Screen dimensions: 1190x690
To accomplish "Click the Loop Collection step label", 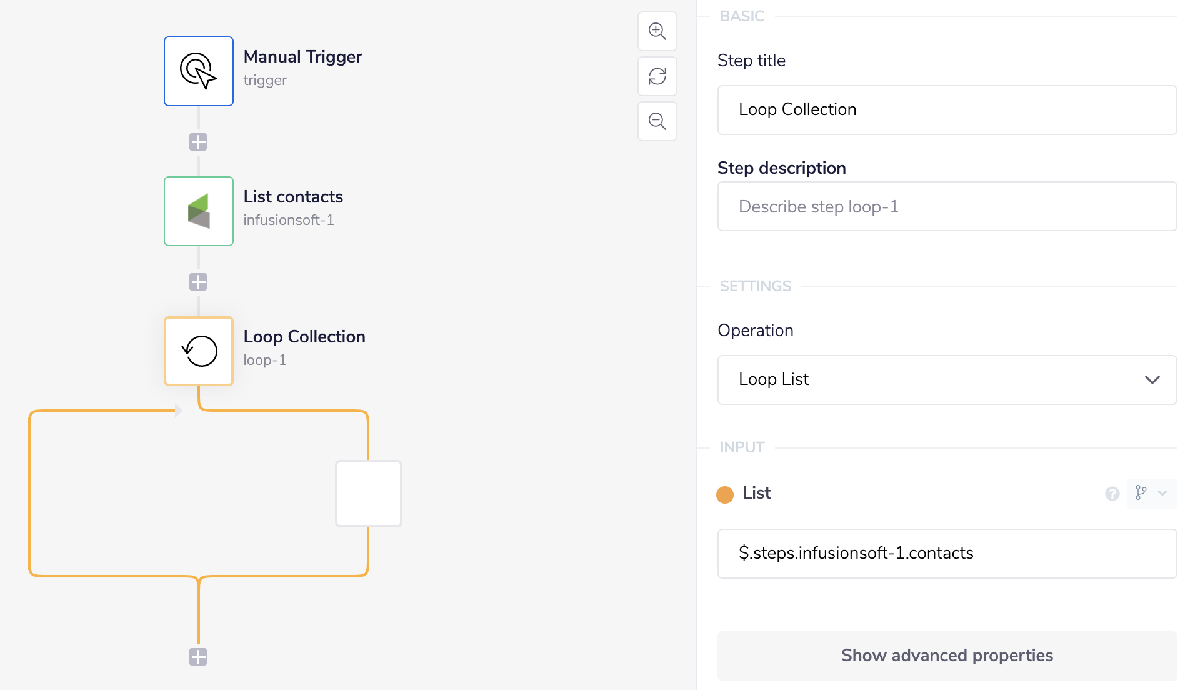I will (x=304, y=337).
